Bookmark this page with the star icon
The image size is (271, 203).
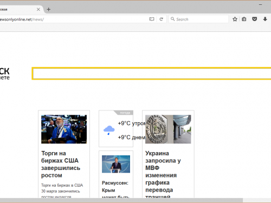point(235,19)
